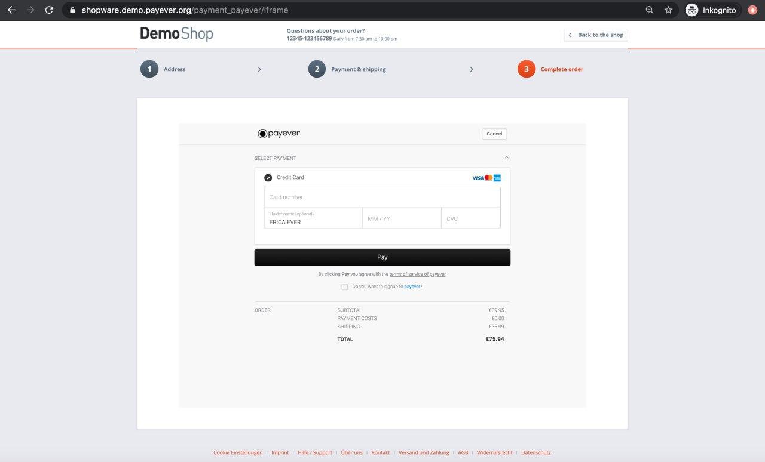Screen dimensions: 765x462
Task: Open Über uns footer link
Action: coord(352,452)
